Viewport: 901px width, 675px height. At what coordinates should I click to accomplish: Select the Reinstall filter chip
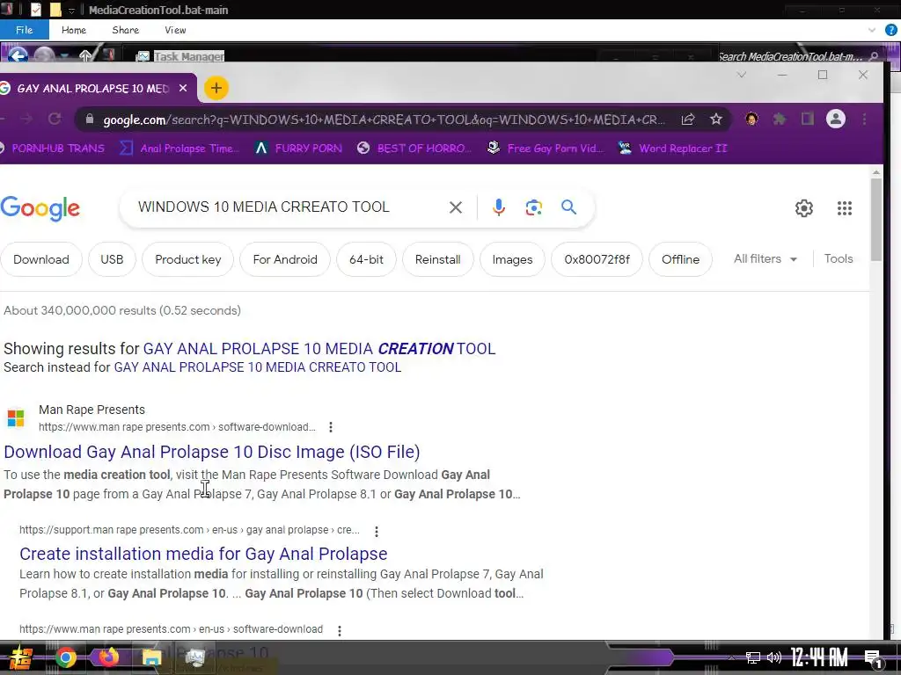(438, 259)
